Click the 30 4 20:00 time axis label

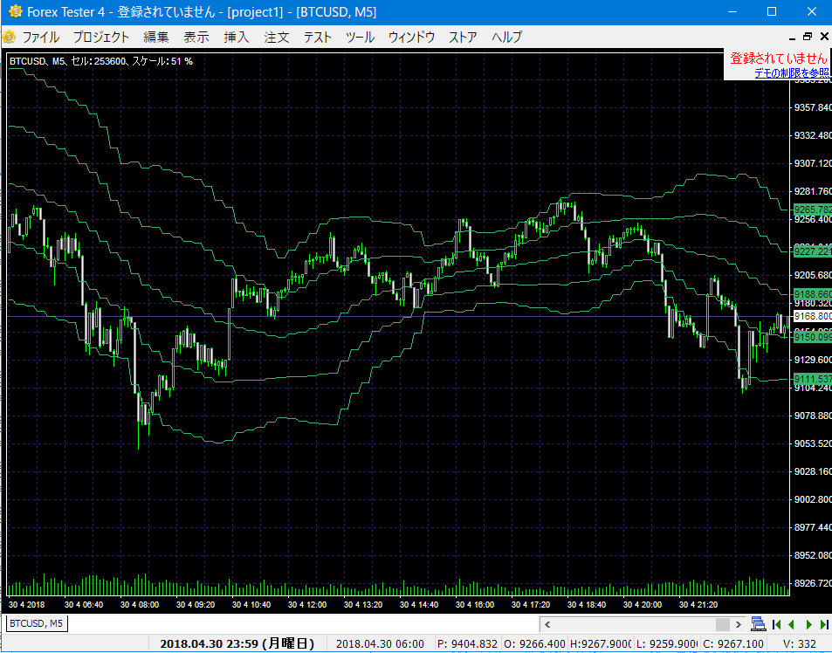tap(643, 605)
